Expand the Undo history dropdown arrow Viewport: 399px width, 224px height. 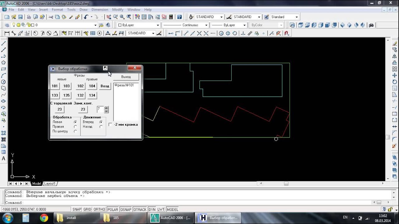[91, 17]
